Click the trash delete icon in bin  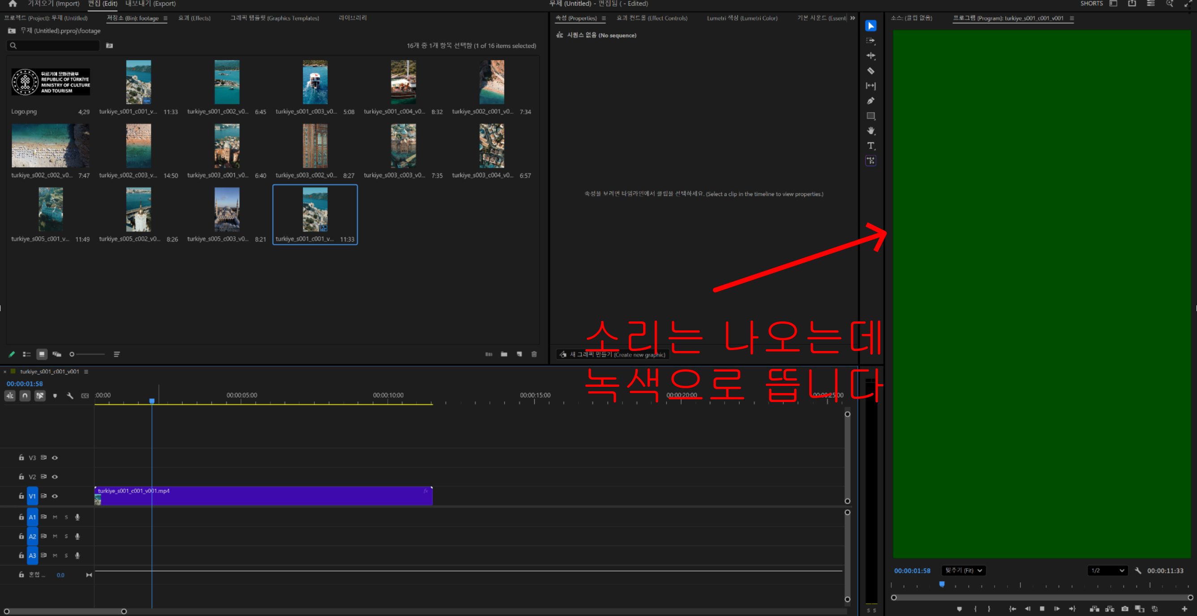534,354
